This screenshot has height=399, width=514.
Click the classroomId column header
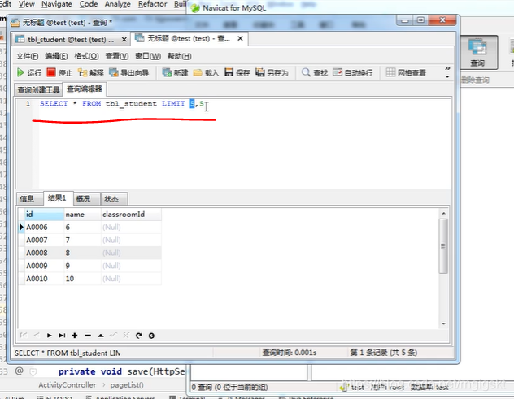(131, 215)
